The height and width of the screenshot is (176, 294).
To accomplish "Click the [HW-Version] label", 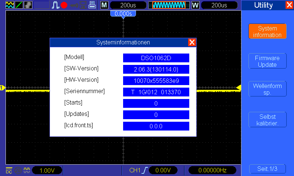I will 81,80.
